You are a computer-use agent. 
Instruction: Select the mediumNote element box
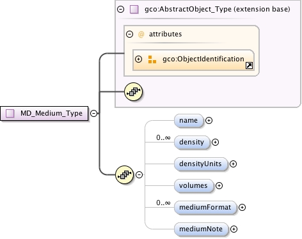202,229
